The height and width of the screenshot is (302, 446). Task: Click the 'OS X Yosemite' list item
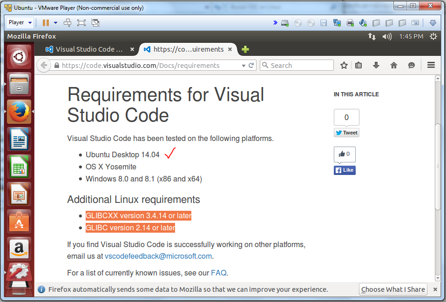[111, 167]
